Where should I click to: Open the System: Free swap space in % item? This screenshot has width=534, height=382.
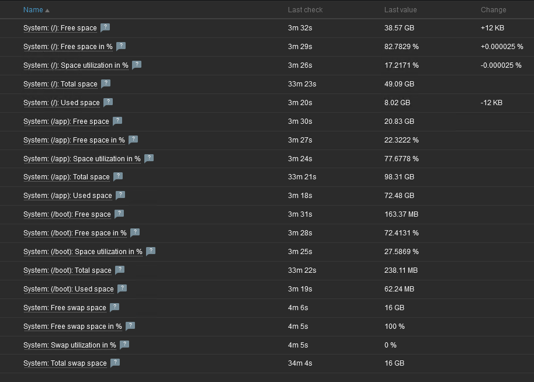pyautogui.click(x=72, y=327)
